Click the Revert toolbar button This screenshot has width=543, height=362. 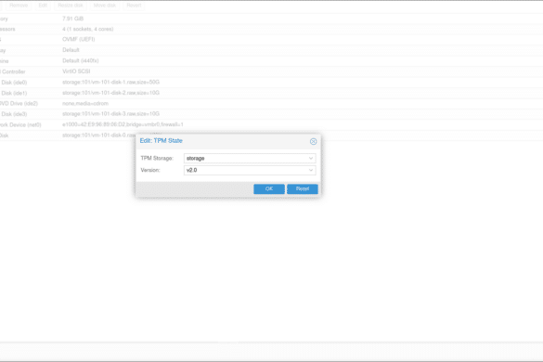[x=134, y=6]
